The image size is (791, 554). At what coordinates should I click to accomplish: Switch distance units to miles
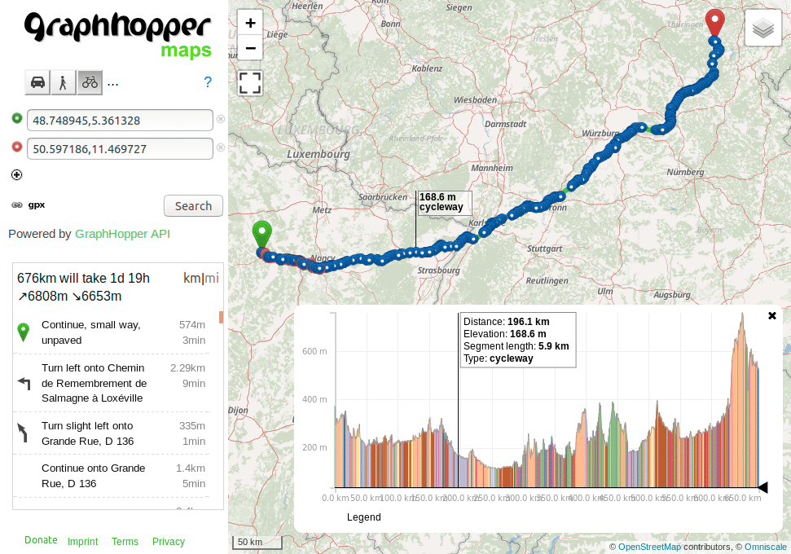tap(212, 278)
